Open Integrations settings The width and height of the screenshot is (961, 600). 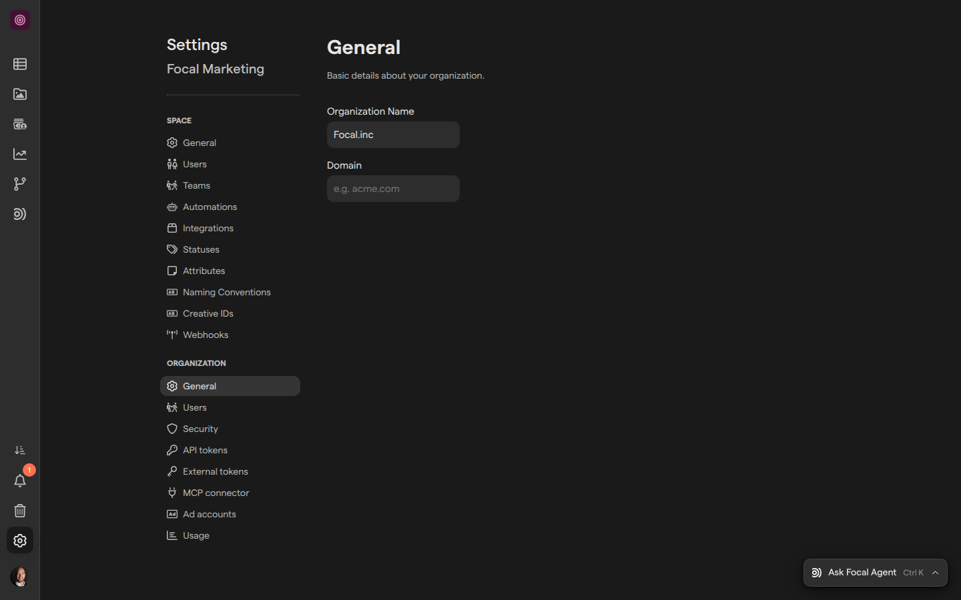pyautogui.click(x=230, y=228)
